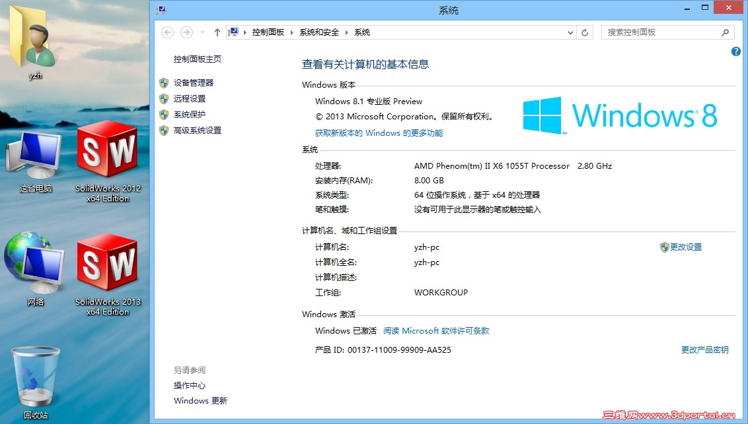The height and width of the screenshot is (424, 748).
Task: Go up one level with up arrow
Action: pyautogui.click(x=217, y=32)
